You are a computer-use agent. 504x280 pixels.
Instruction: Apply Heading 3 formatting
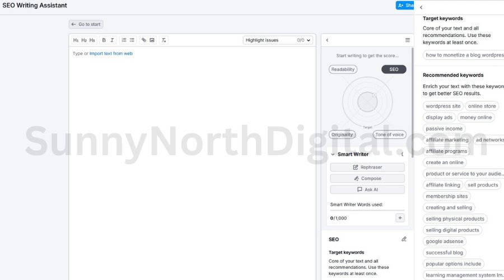(x=92, y=40)
